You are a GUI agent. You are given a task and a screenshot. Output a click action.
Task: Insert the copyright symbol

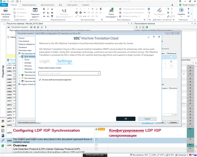point(77,12)
